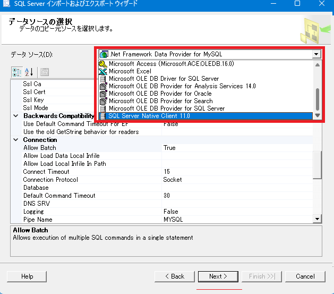Select Use Default Command Timeout For EF row
The image size is (334, 294).
pos(167,124)
